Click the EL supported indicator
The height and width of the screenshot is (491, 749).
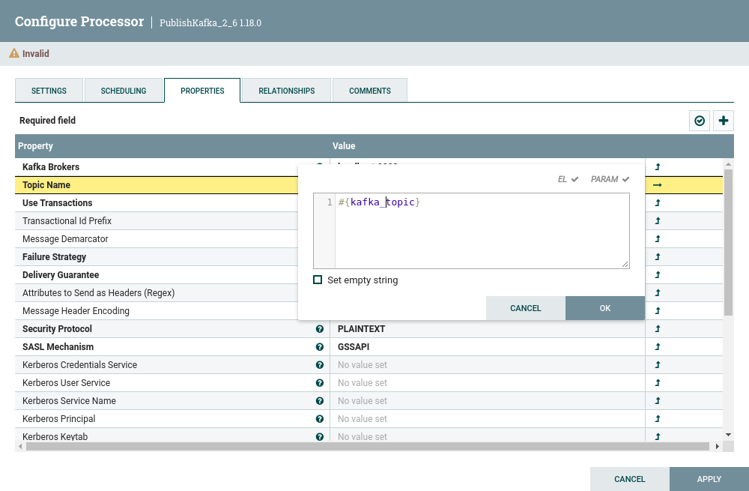pyautogui.click(x=568, y=179)
